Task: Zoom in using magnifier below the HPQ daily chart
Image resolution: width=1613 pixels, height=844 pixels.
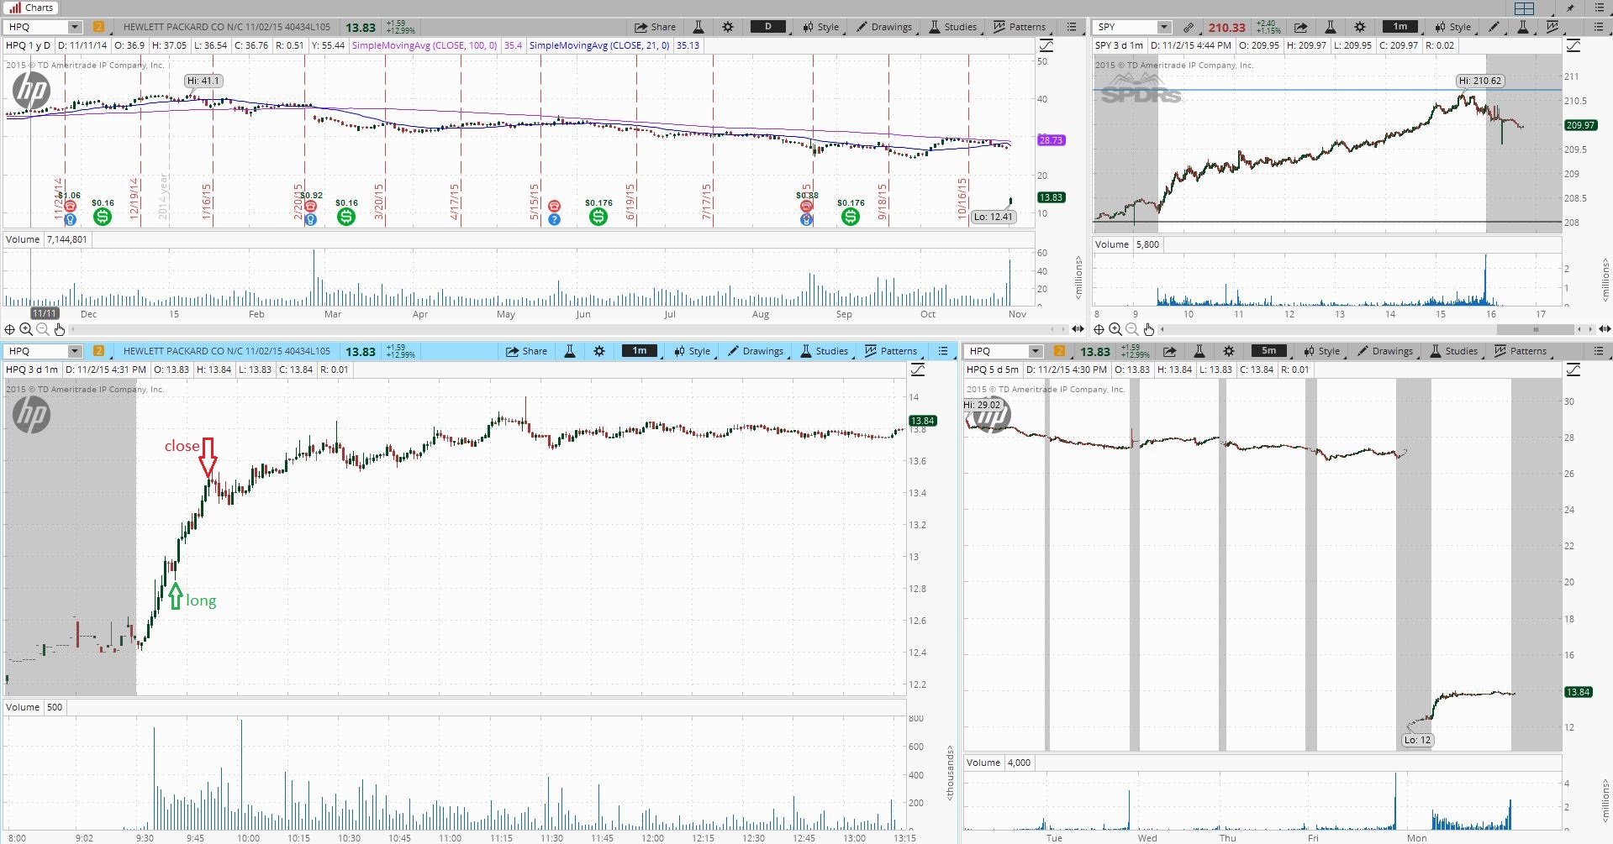Action: pos(26,329)
